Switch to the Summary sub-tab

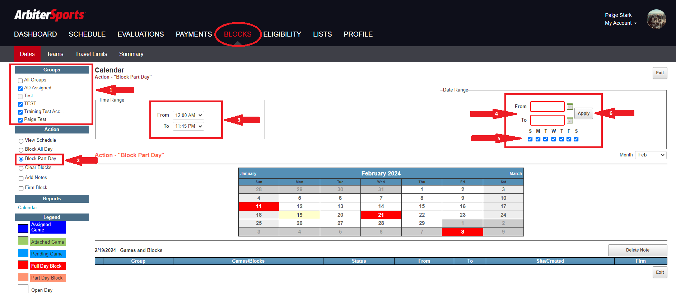[131, 54]
